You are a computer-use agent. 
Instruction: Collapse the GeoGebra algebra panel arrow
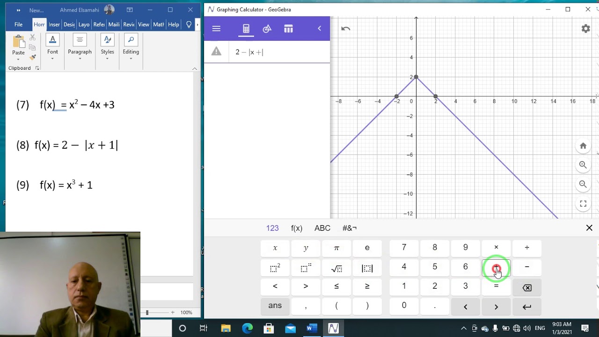pyautogui.click(x=320, y=29)
